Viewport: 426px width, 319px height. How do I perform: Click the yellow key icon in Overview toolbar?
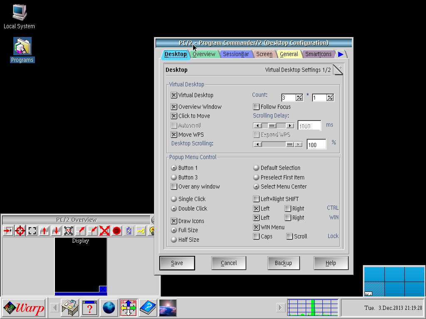[141, 231]
